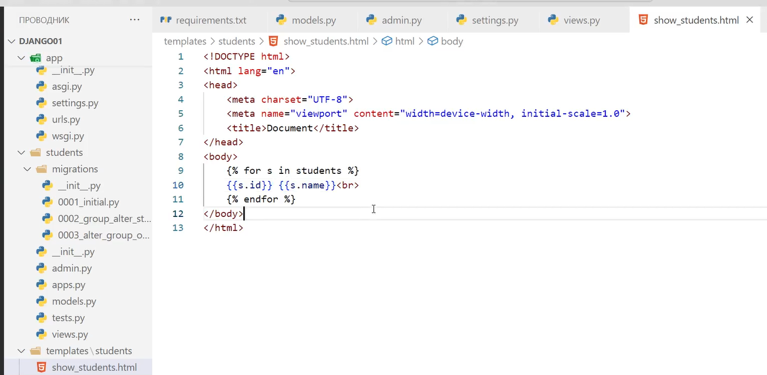This screenshot has width=767, height=375.
Task: Collapse the DJANGO01 root folder
Action: [x=12, y=41]
